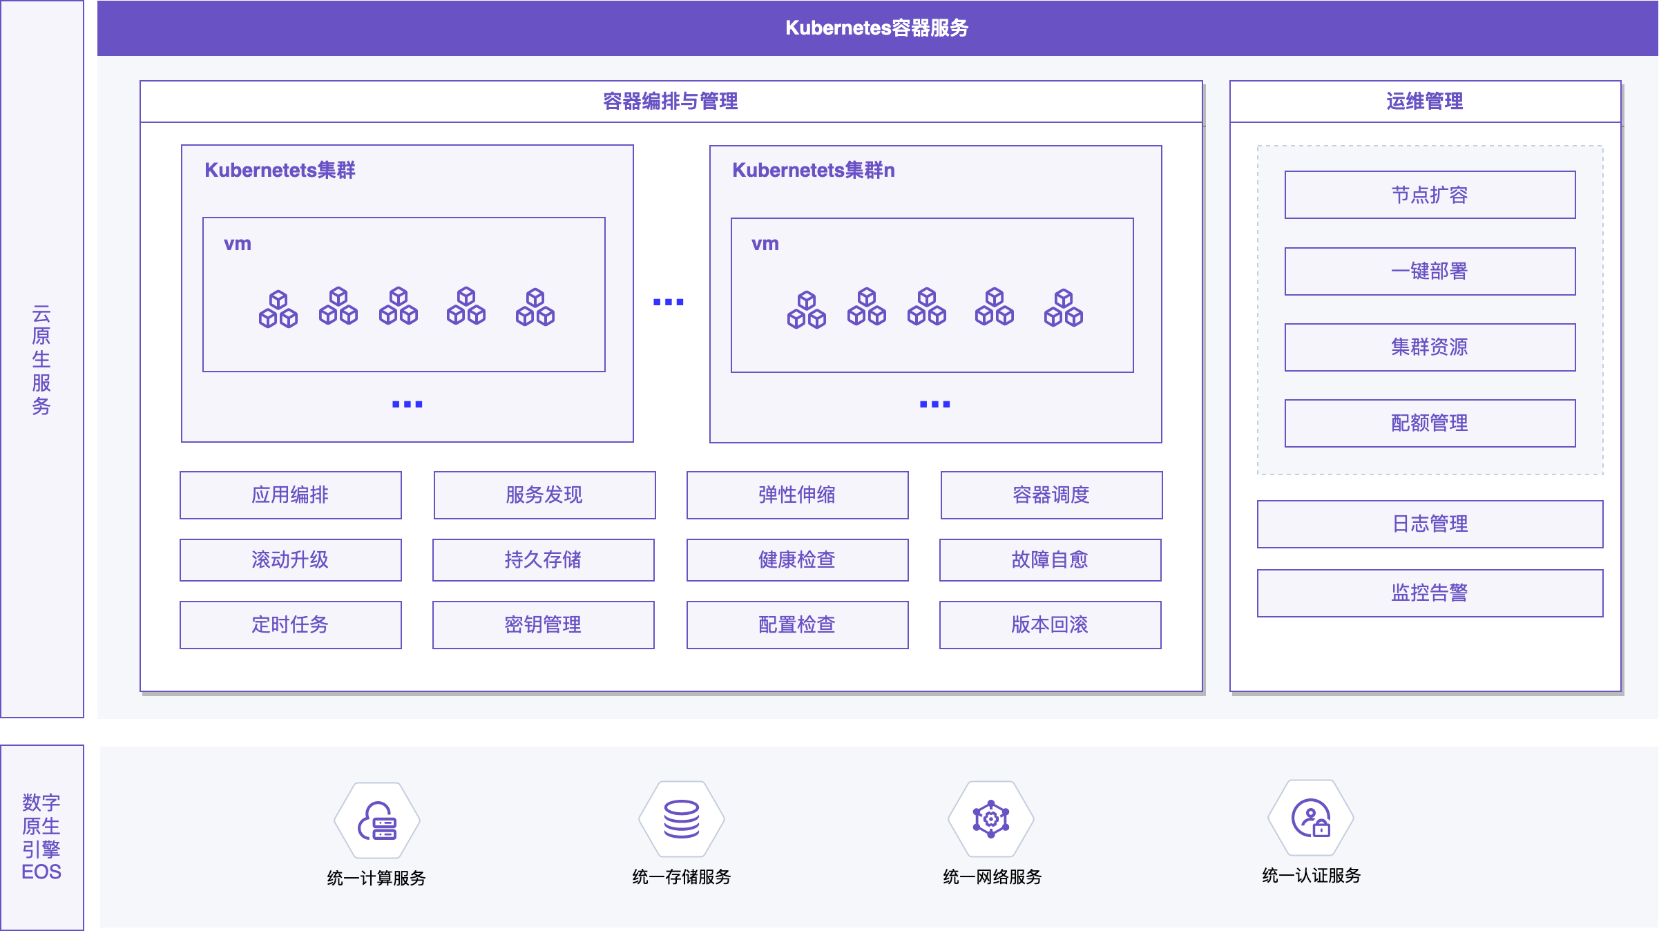Click the ellipsis between the two clusters
Viewport: 1659px width, 931px height.
click(669, 302)
